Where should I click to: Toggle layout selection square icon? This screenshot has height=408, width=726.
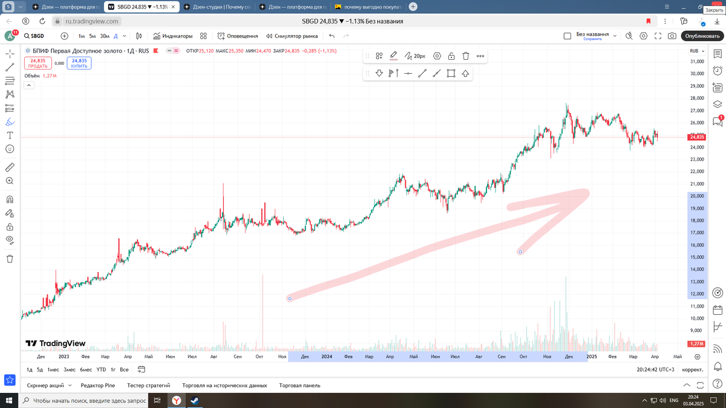click(x=567, y=36)
